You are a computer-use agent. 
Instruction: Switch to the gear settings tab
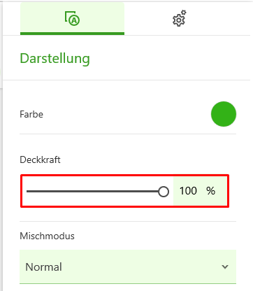click(x=180, y=18)
